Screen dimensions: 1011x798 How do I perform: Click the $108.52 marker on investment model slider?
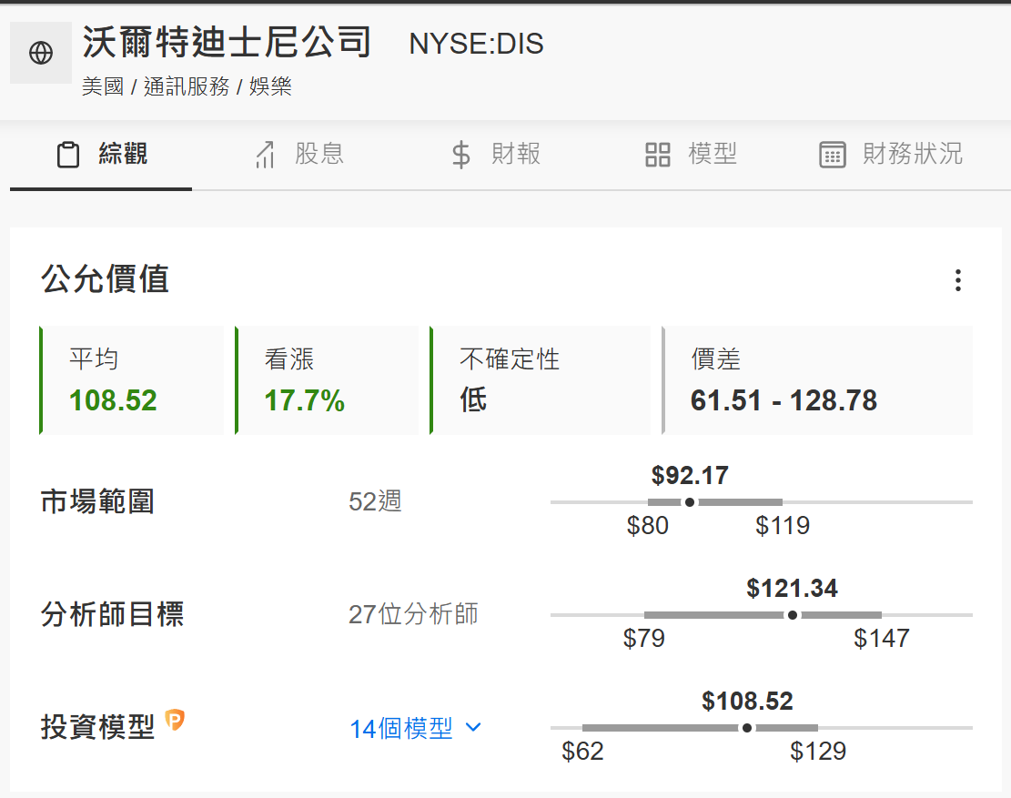coord(746,728)
